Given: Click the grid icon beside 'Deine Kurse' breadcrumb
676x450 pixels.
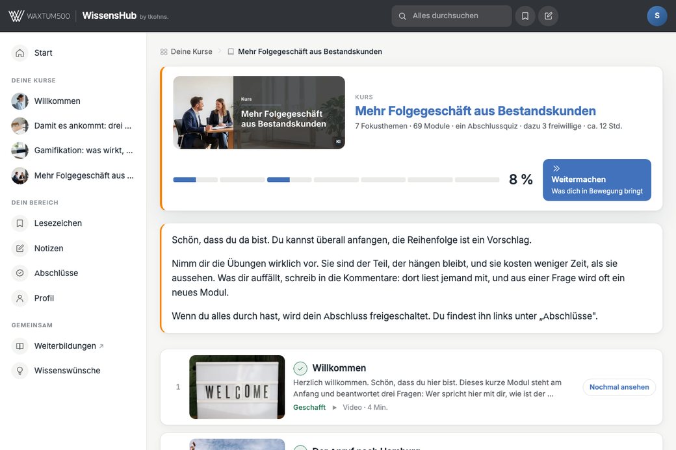Looking at the screenshot, I should 164,52.
